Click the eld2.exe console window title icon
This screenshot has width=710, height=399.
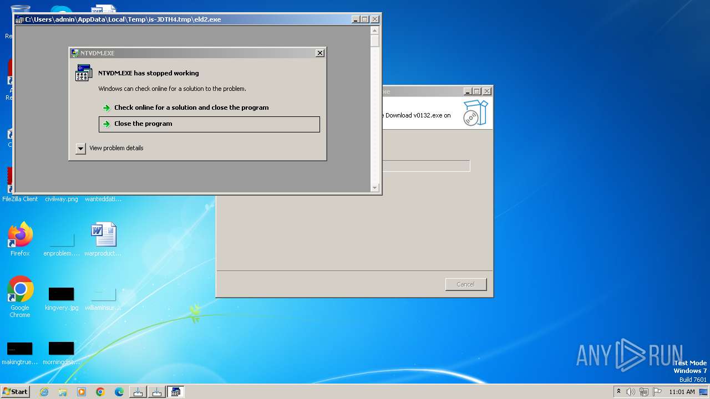click(x=19, y=19)
